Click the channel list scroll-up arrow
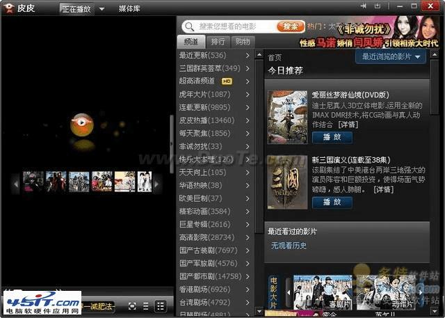 click(x=259, y=54)
